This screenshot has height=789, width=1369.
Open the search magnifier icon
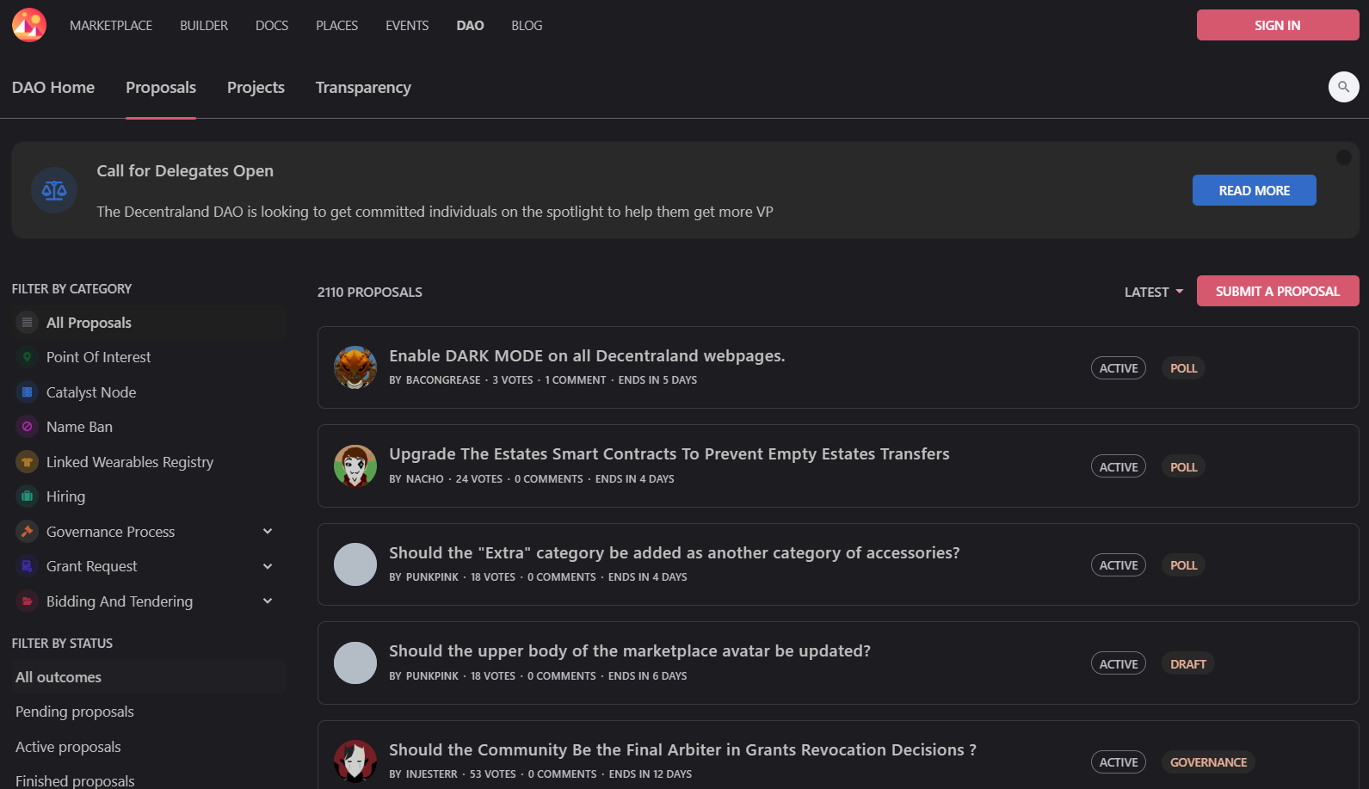[1343, 87]
